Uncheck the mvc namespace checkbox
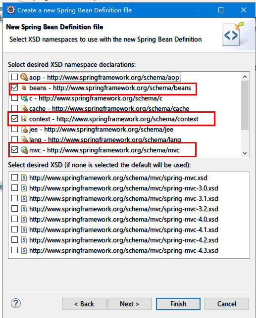 (x=14, y=150)
